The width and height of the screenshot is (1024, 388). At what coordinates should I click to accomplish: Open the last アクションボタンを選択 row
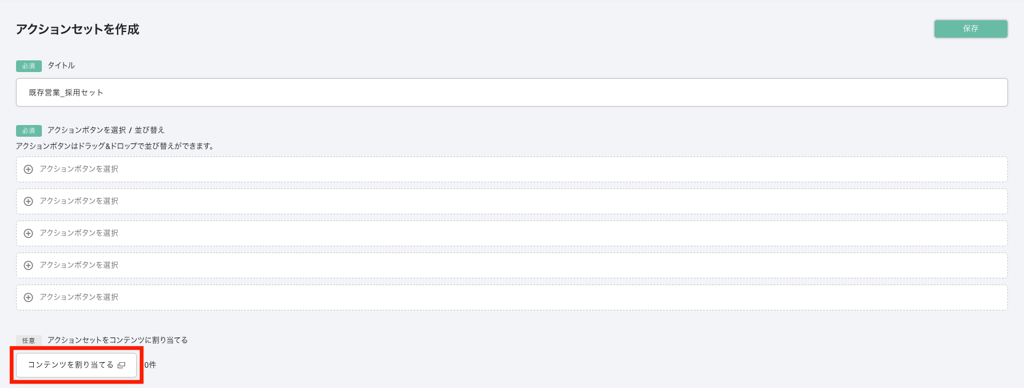(511, 297)
